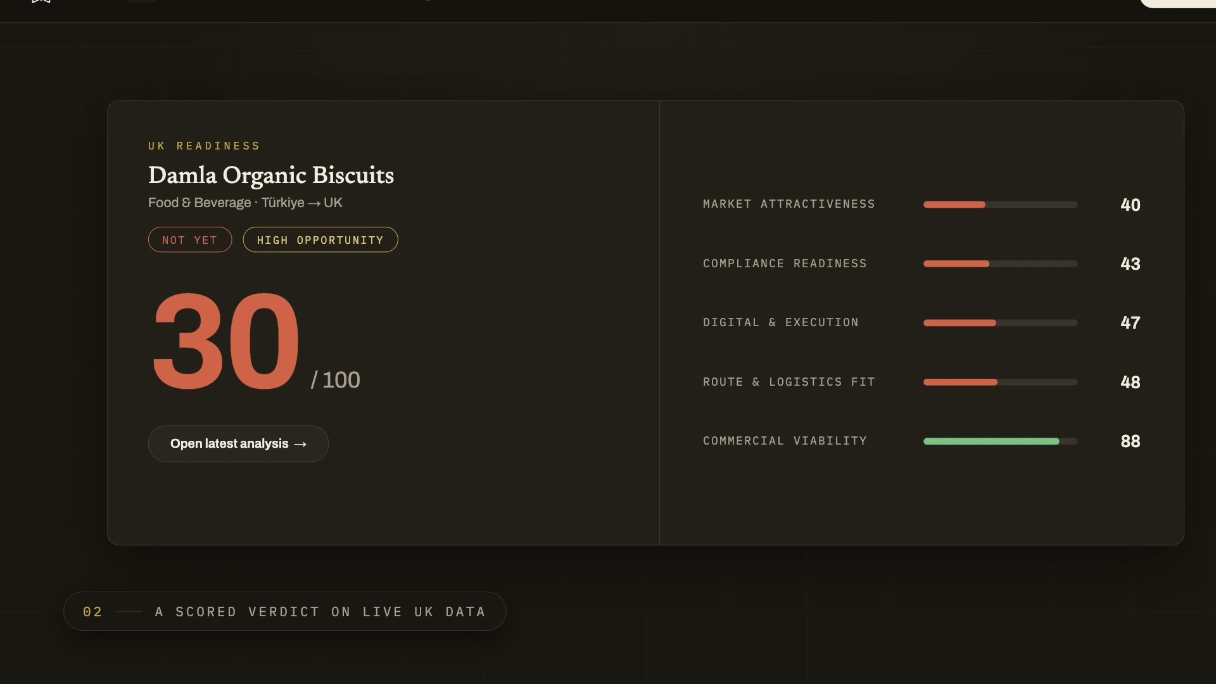Click the Market Attractiveness score 40
The height and width of the screenshot is (684, 1216).
click(x=1130, y=205)
